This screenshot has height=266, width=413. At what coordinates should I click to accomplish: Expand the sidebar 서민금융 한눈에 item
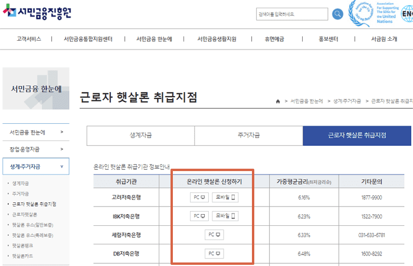tap(36, 132)
